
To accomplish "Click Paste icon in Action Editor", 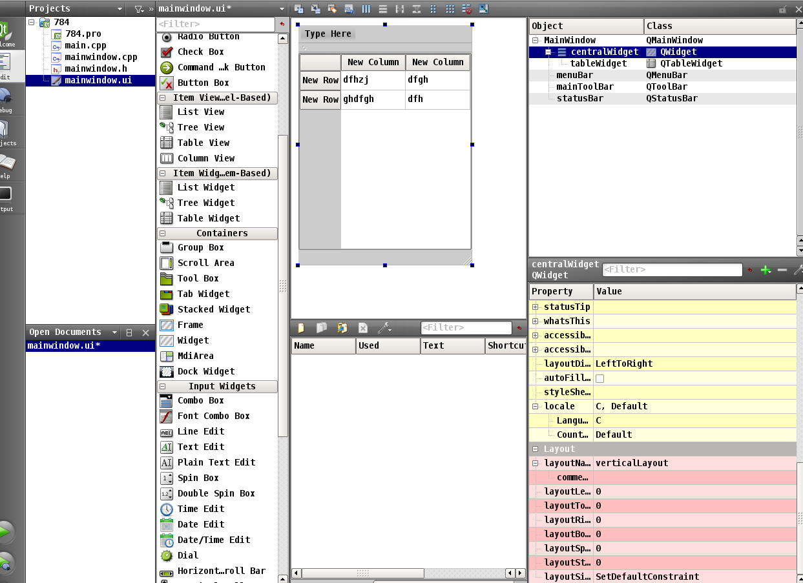I will pos(342,328).
